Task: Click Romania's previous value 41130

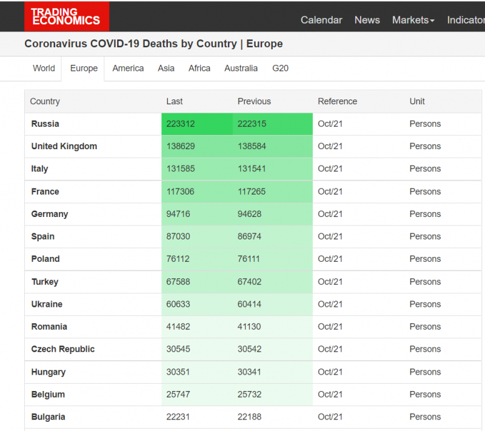Action: tap(249, 327)
